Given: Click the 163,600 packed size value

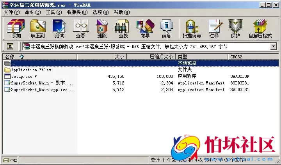Looking at the screenshot, I should [x=165, y=77].
